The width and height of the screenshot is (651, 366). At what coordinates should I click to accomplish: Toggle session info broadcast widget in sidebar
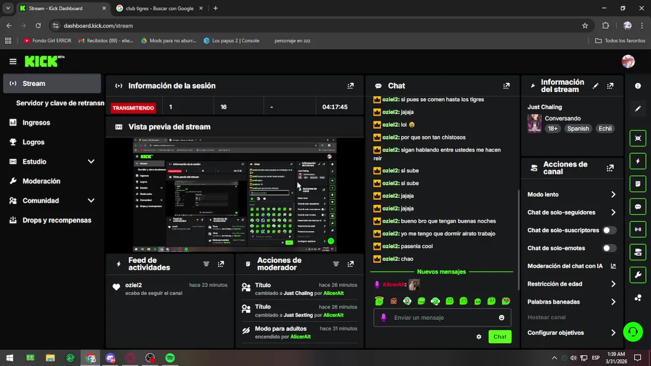point(638,229)
